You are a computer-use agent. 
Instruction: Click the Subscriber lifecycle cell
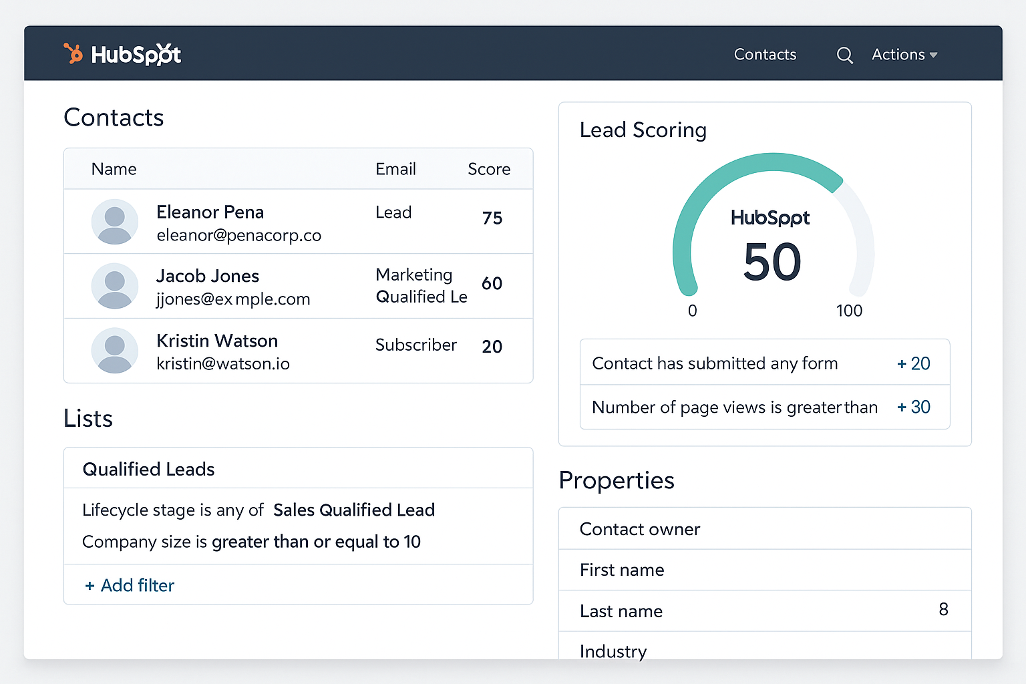pos(416,345)
